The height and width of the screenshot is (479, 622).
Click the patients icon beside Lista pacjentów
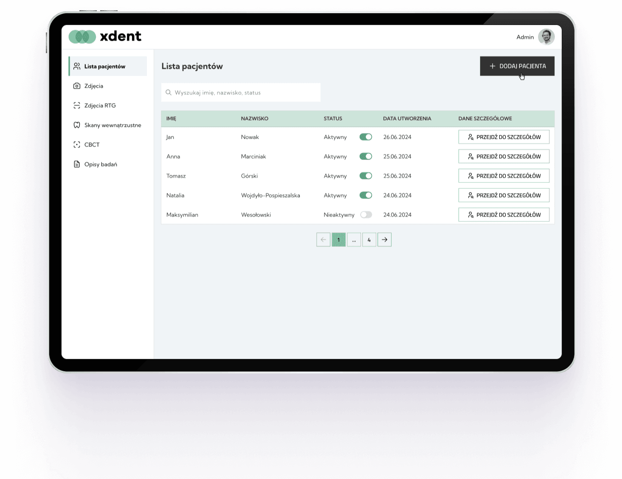77,66
